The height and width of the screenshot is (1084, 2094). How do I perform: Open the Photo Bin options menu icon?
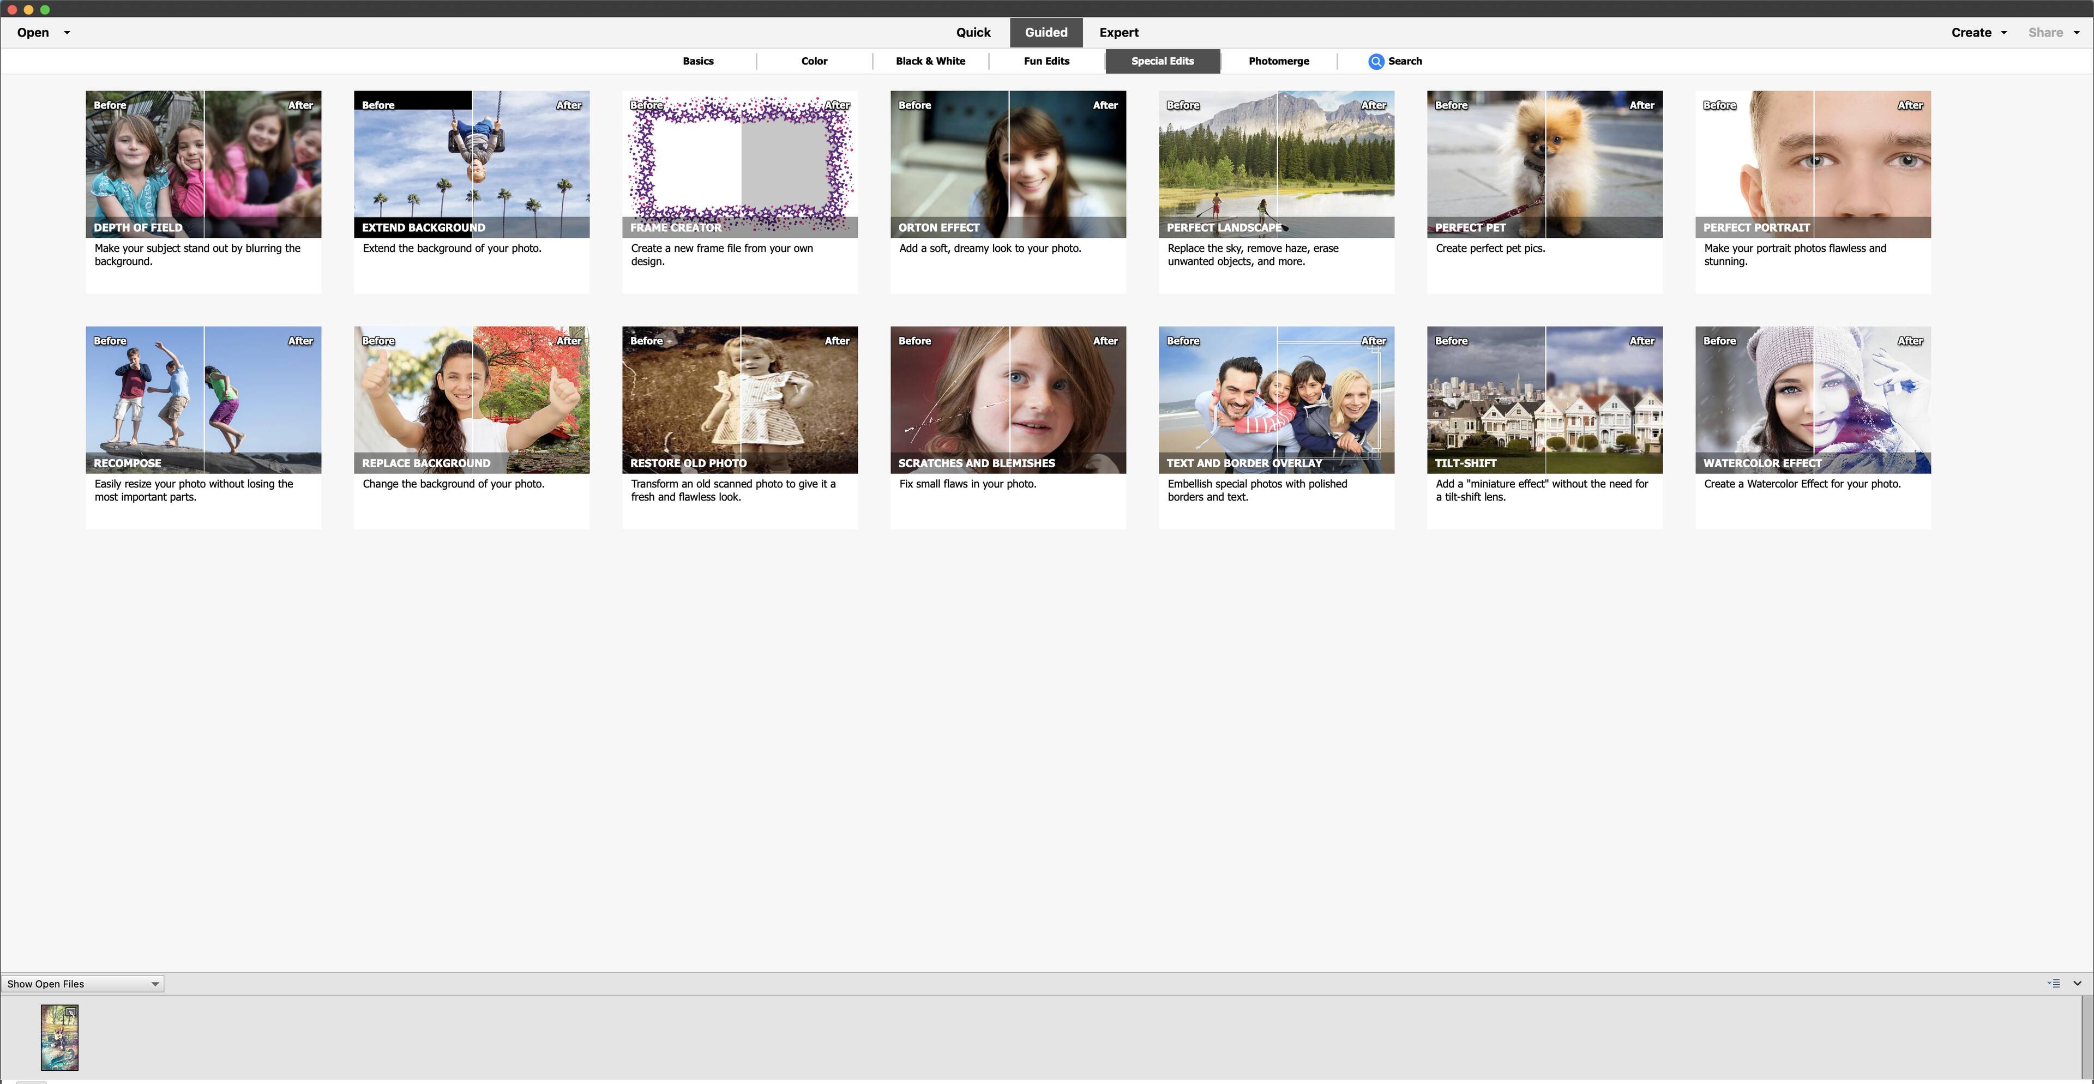click(x=2053, y=983)
